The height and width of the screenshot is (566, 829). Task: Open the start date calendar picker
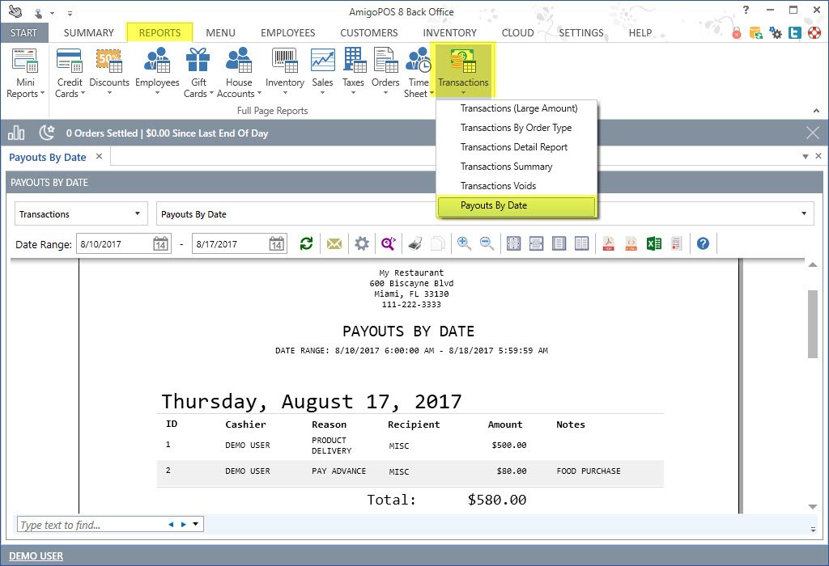point(160,244)
